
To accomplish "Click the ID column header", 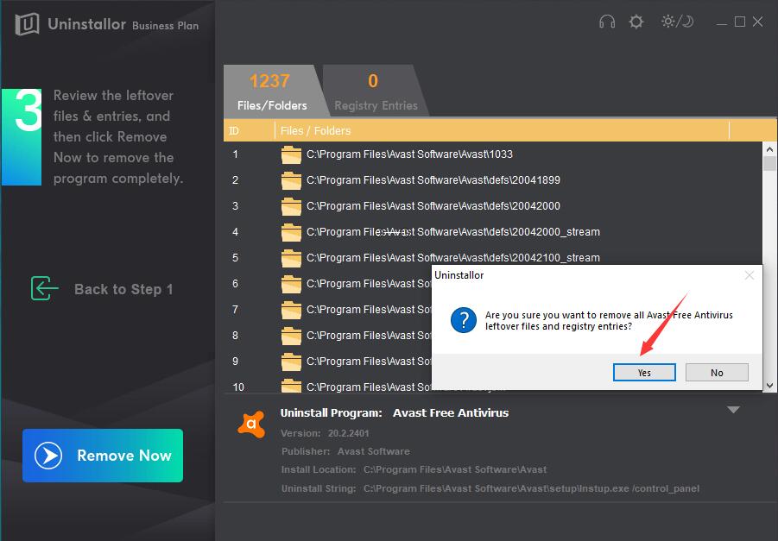I will (234, 131).
